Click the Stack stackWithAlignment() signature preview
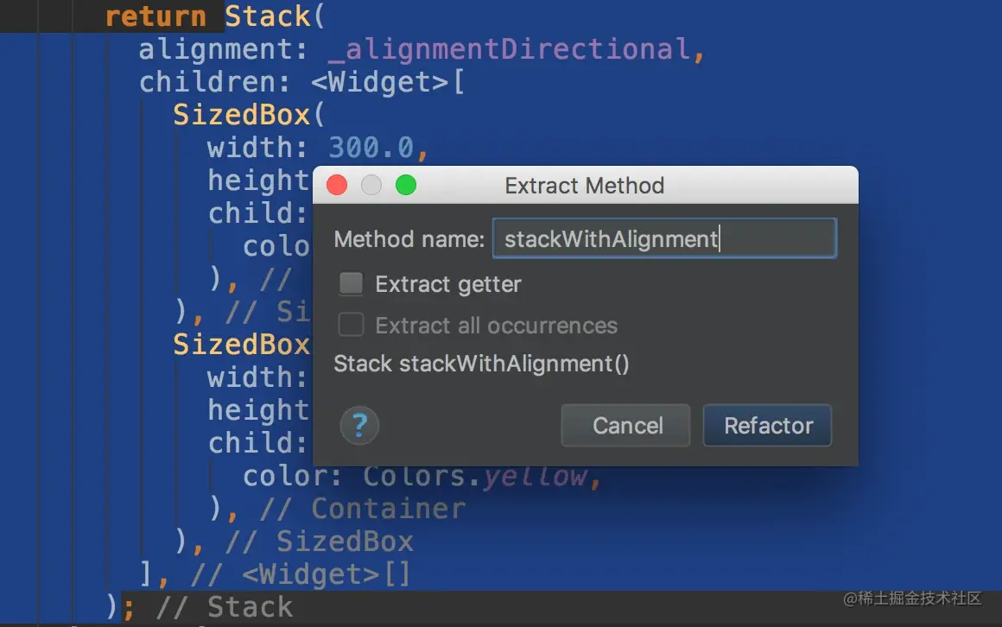The image size is (1002, 627). [481, 364]
